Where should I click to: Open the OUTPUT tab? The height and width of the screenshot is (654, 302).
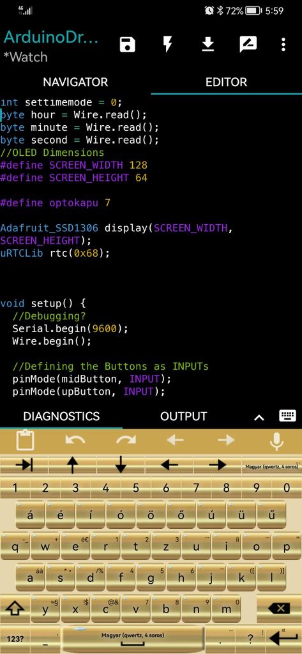click(x=183, y=416)
